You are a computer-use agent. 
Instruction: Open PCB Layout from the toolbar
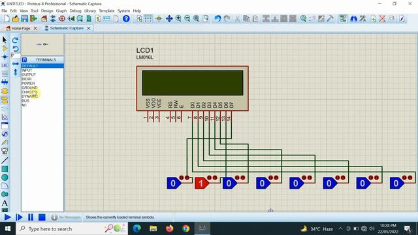[x=62, y=18]
